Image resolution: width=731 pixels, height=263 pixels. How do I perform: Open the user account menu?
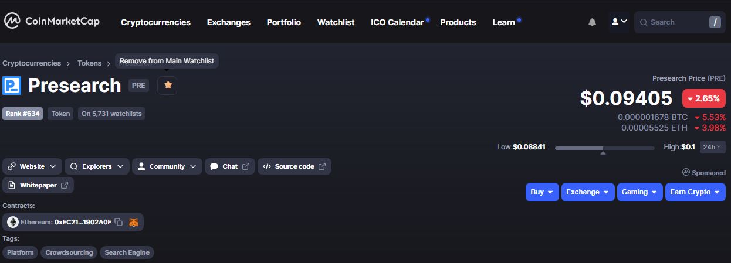pyautogui.click(x=619, y=22)
